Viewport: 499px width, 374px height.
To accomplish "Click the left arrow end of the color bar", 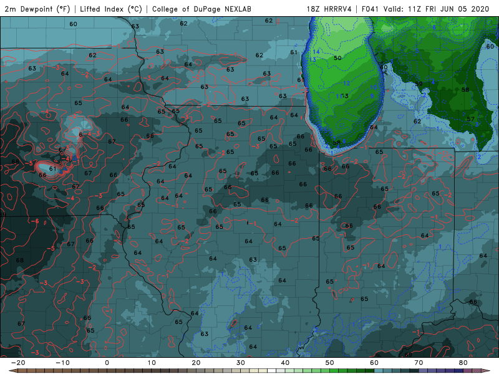I will (12, 371).
